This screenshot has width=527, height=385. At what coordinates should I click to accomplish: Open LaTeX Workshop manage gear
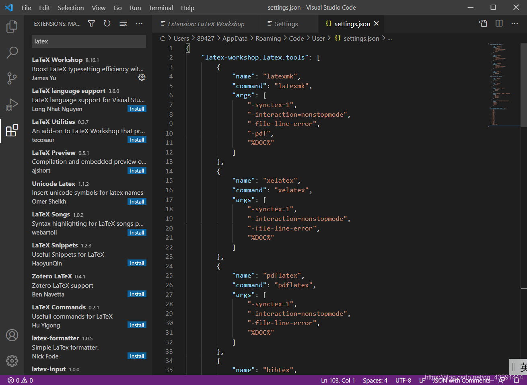[142, 77]
